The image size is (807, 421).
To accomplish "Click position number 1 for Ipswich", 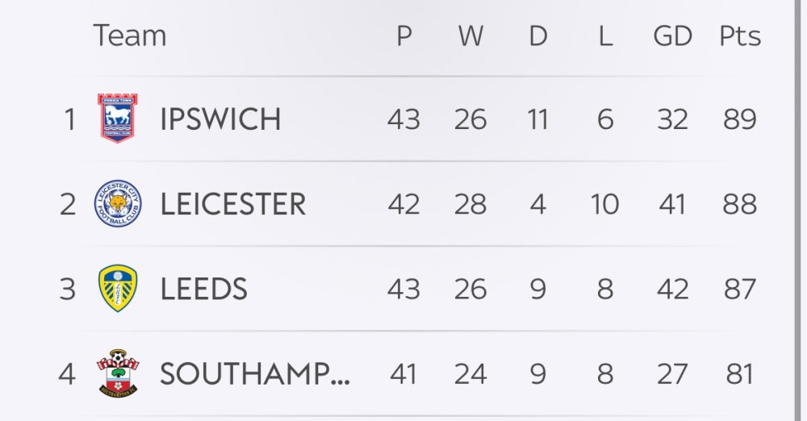I will click(69, 119).
